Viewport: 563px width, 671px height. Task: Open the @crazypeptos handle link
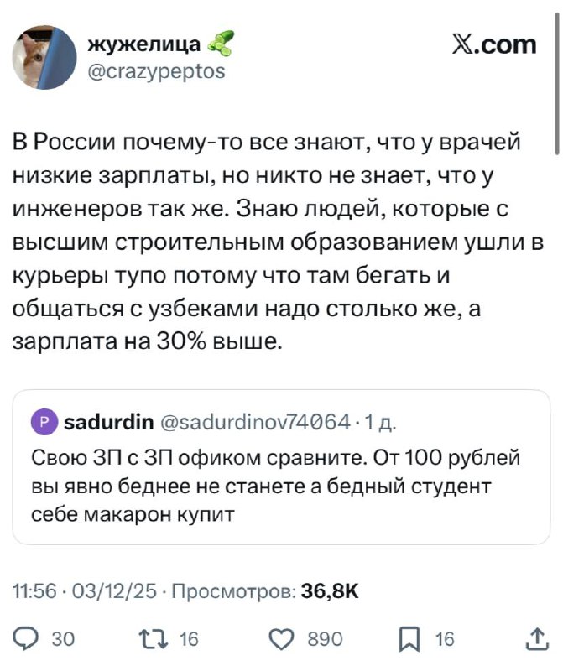coord(156,71)
